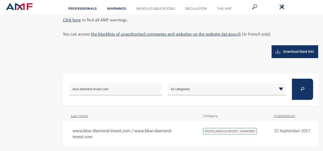Open the header search magnifier icon
This screenshot has height=151, width=323.
pos(255,7)
